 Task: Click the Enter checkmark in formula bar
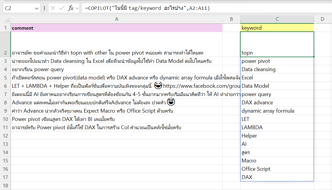coord(62,8)
